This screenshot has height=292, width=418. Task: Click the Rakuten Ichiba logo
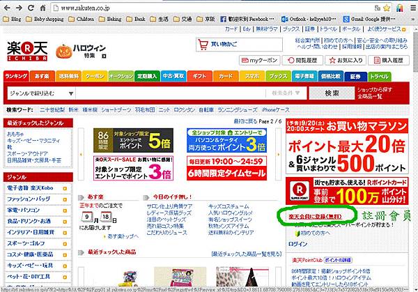tap(27, 51)
